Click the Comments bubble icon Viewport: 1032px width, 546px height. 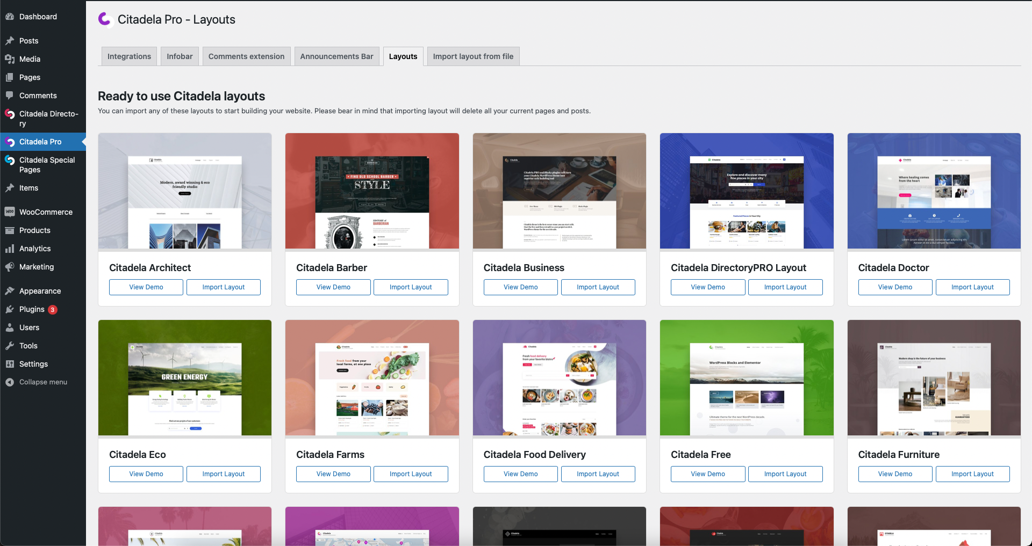coord(10,96)
